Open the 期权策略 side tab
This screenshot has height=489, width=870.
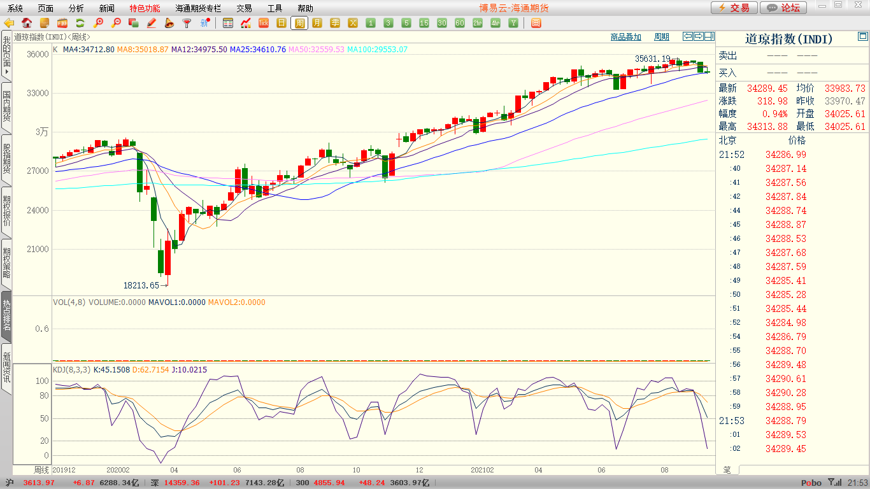(6, 263)
